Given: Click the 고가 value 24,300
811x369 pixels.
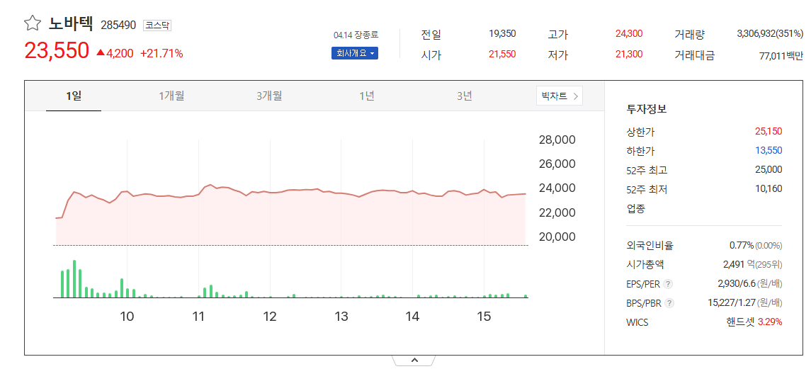Looking at the screenshot, I should point(629,33).
